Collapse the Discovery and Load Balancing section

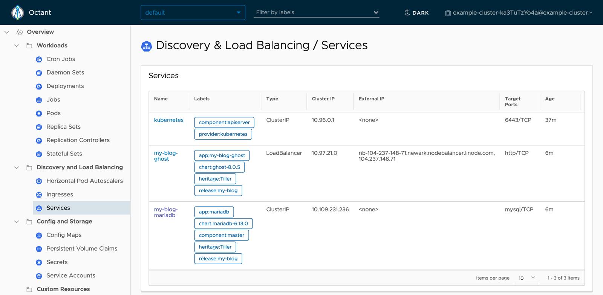click(17, 167)
